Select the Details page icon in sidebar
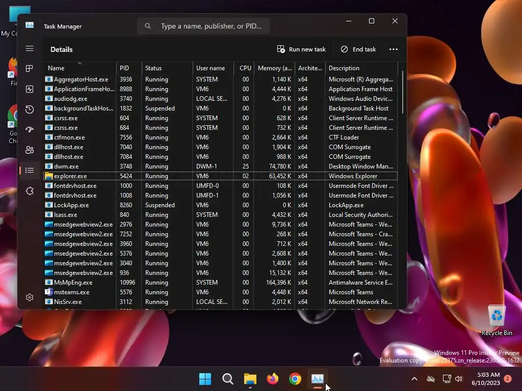Image resolution: width=522 pixels, height=391 pixels. pos(30,170)
